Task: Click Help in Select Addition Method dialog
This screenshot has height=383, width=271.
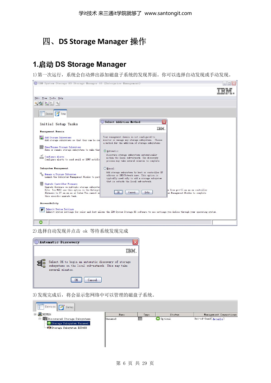Action: click(147, 192)
